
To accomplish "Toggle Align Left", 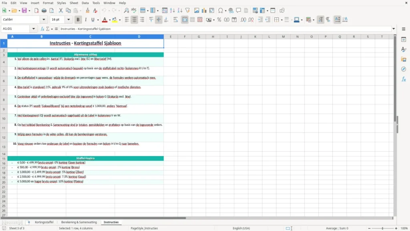I will 127,20.
